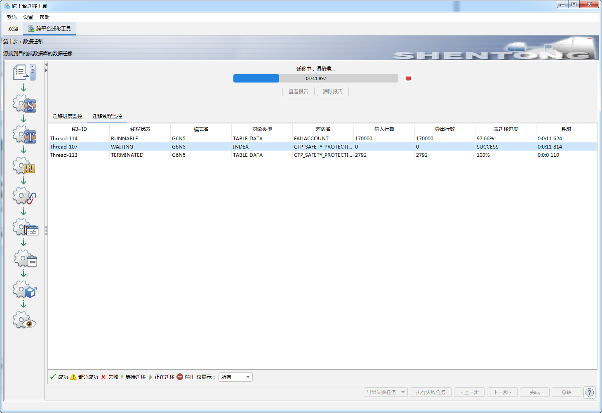Click the 查看报告 button
602x413 pixels.
299,92
